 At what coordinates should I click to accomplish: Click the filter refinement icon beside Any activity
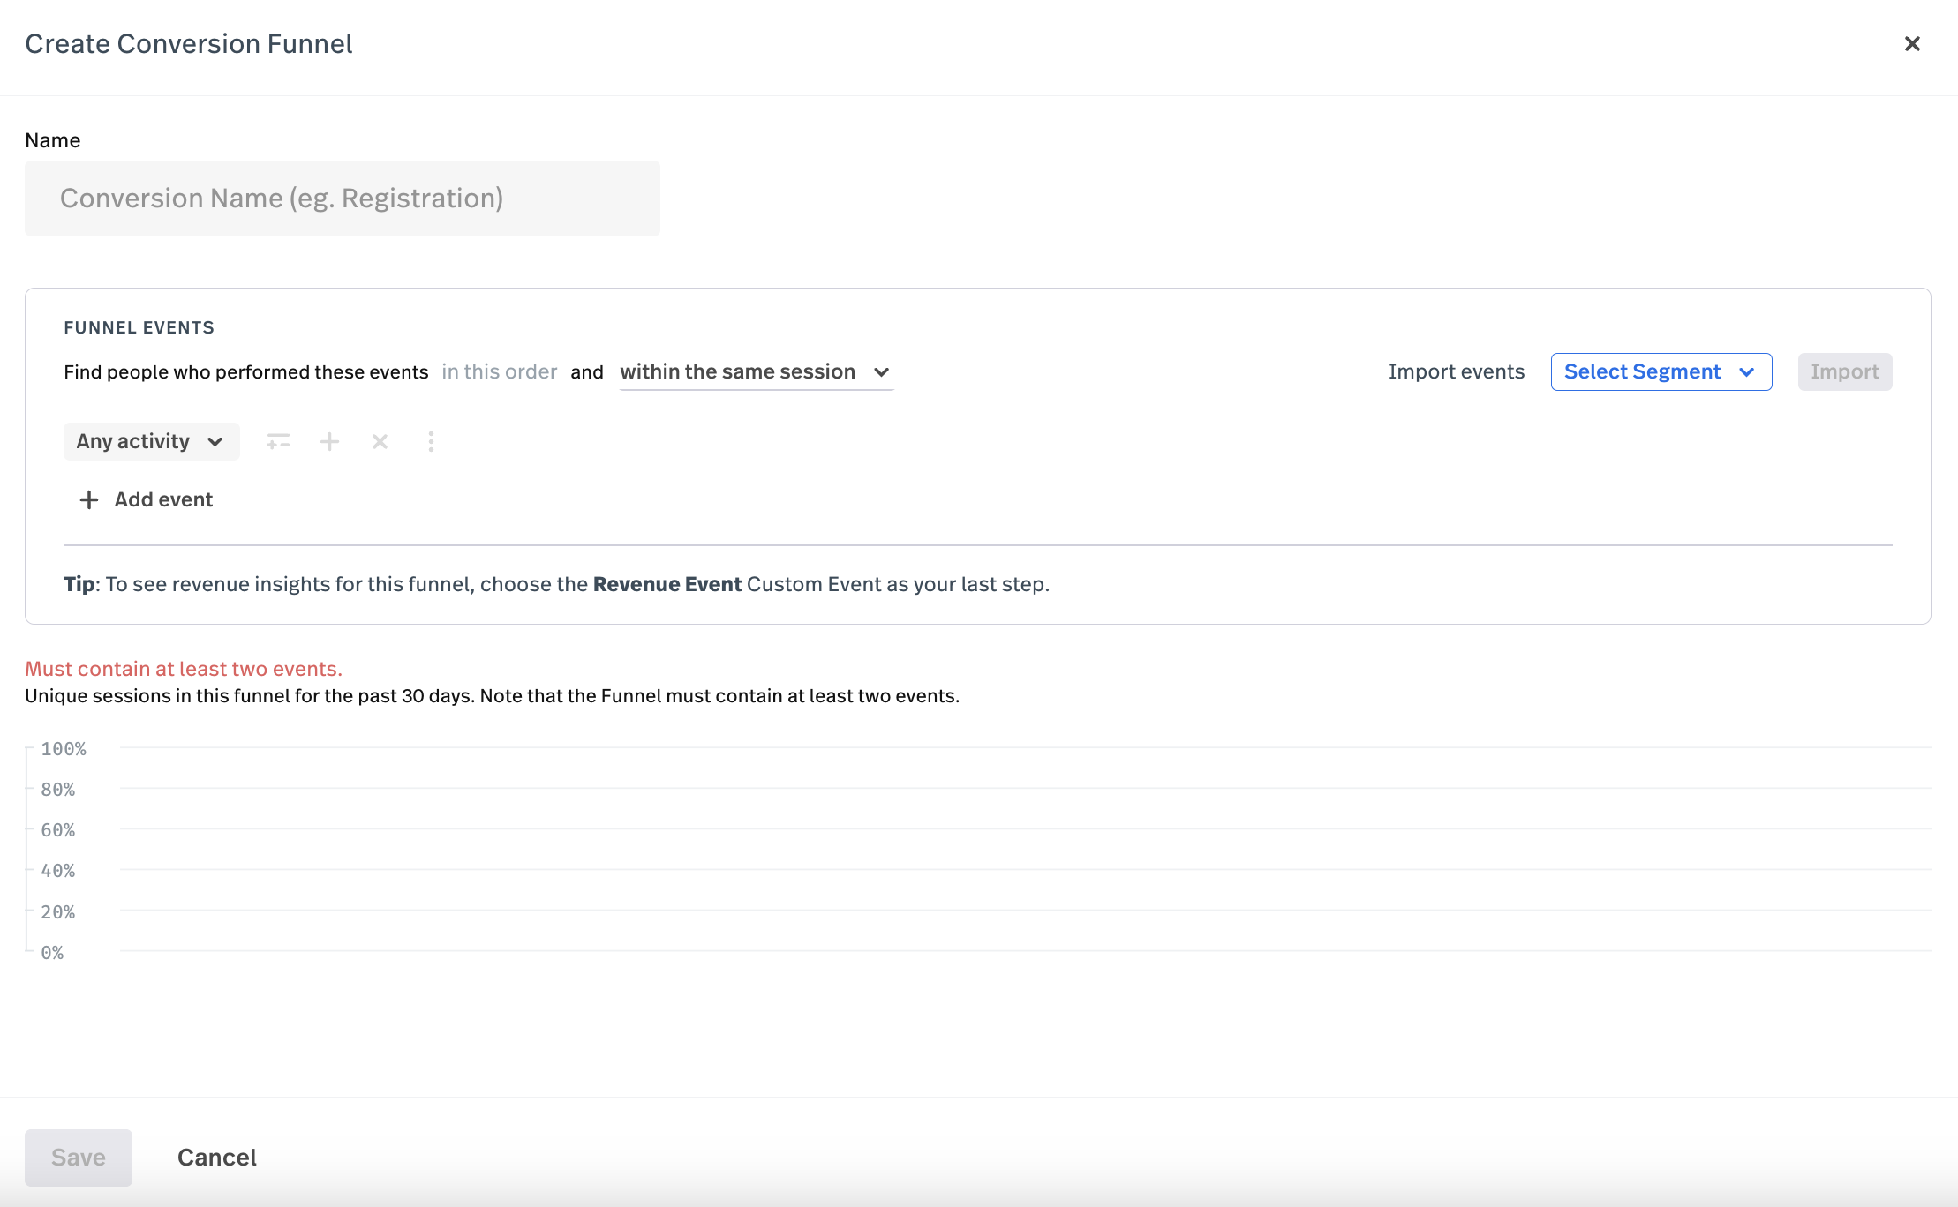tap(278, 441)
